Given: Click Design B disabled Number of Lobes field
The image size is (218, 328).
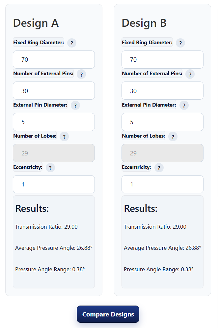Looking at the screenshot, I should tap(162, 153).
